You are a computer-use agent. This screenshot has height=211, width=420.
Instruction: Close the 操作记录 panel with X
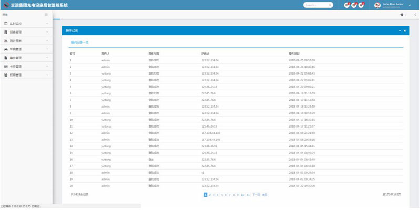tap(405, 31)
